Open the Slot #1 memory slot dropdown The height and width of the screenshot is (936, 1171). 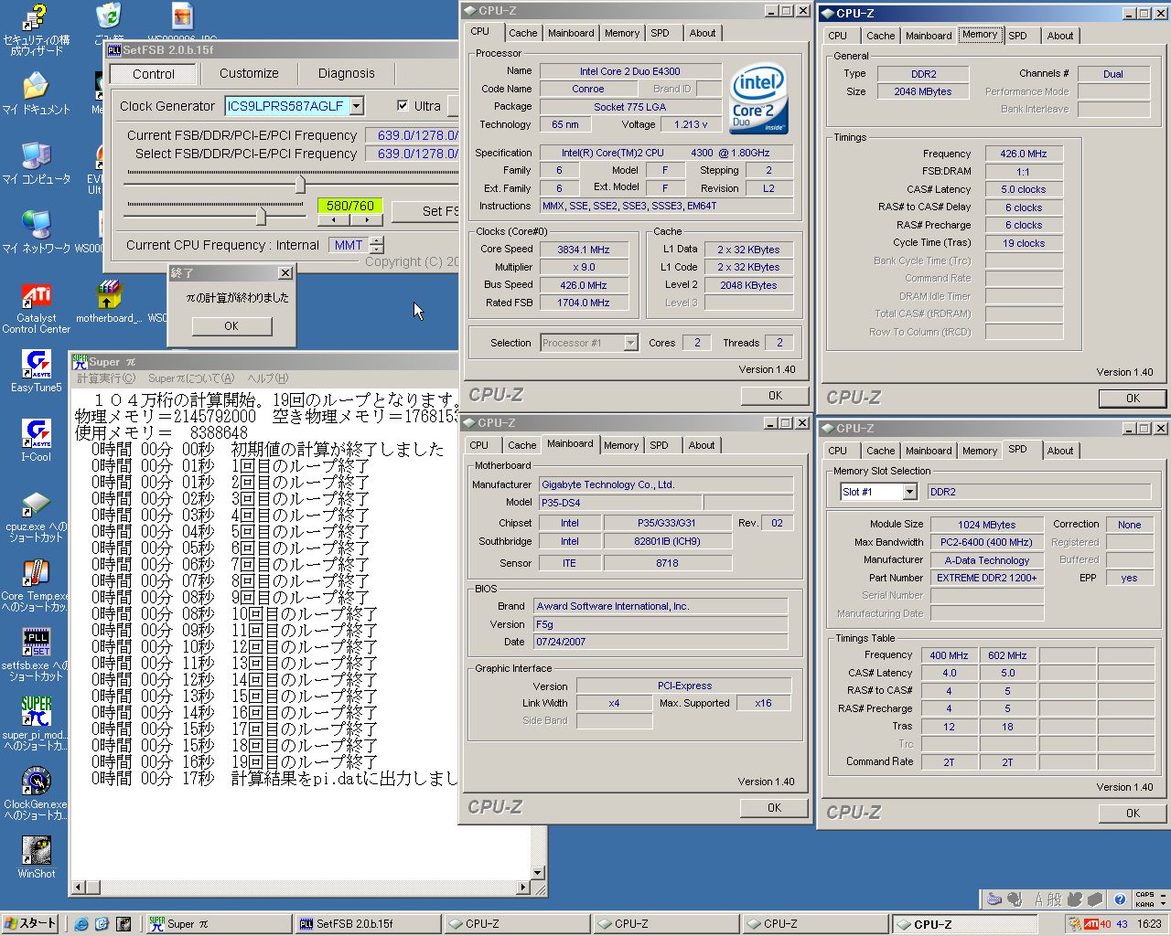[x=909, y=492]
